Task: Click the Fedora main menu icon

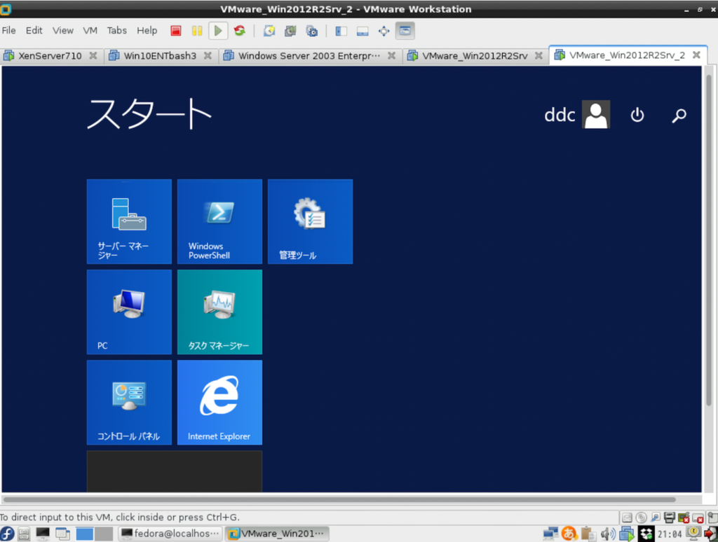Action: [7, 534]
